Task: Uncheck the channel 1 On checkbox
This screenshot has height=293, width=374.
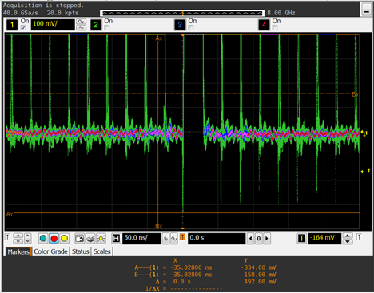Action: [23, 27]
